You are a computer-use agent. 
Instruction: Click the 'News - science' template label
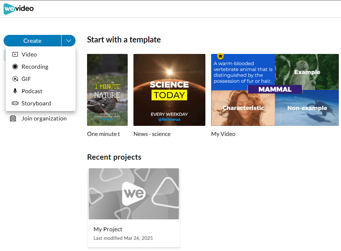[152, 134]
